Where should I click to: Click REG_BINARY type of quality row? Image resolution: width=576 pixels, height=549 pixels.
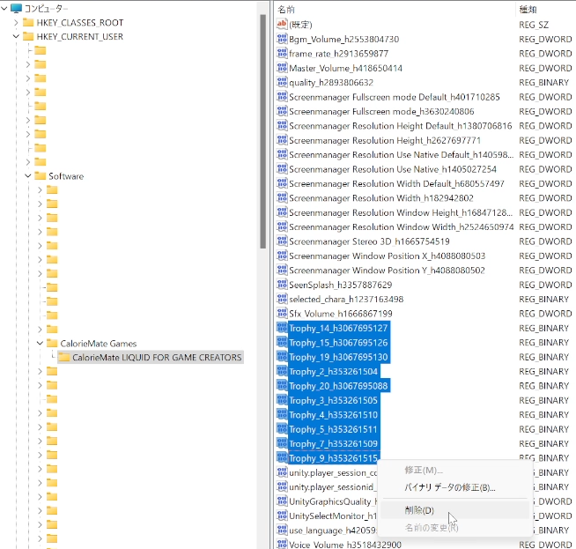pos(544,82)
